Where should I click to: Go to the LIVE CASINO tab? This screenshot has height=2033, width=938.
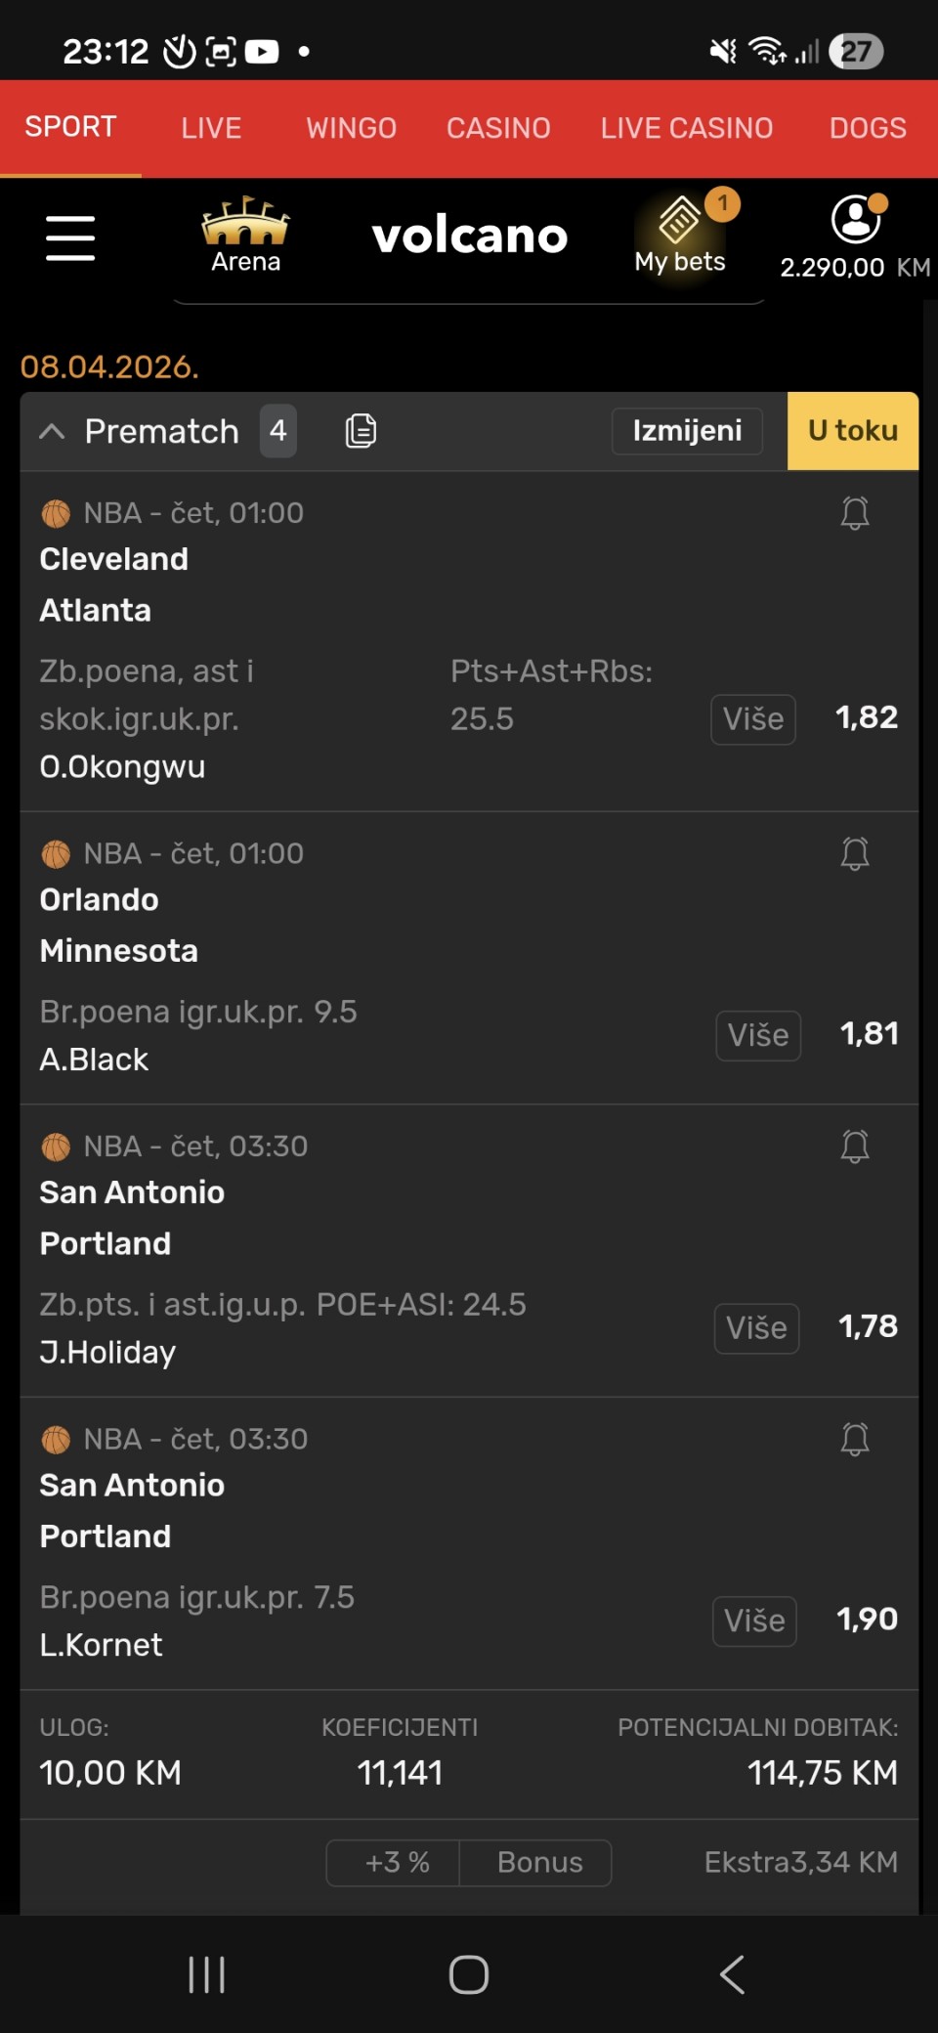coord(686,128)
